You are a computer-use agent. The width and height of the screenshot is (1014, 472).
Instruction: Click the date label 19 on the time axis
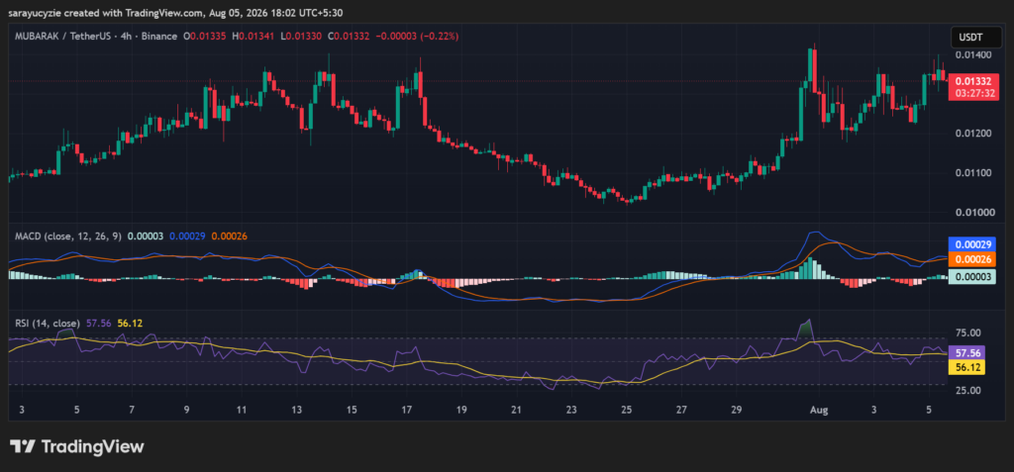pyautogui.click(x=461, y=410)
